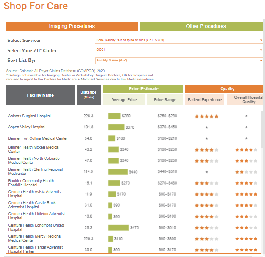Click the Price Estimate header
Screen dimensions: 265x257
(x=143, y=89)
